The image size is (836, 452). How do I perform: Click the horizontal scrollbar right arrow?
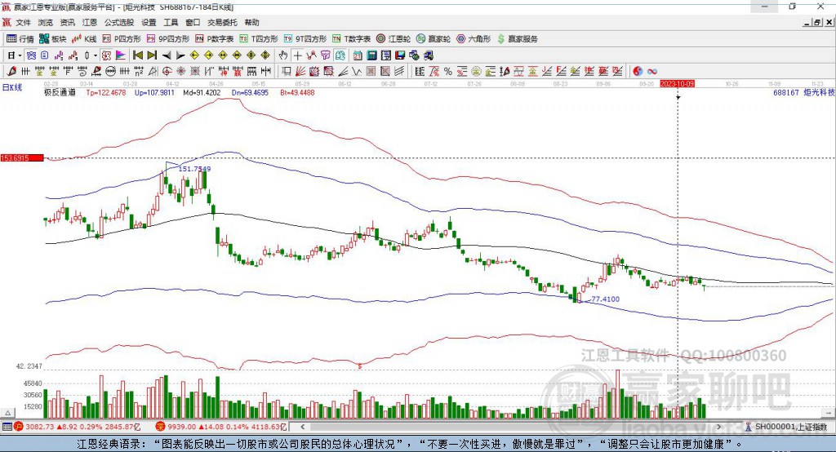(719, 427)
